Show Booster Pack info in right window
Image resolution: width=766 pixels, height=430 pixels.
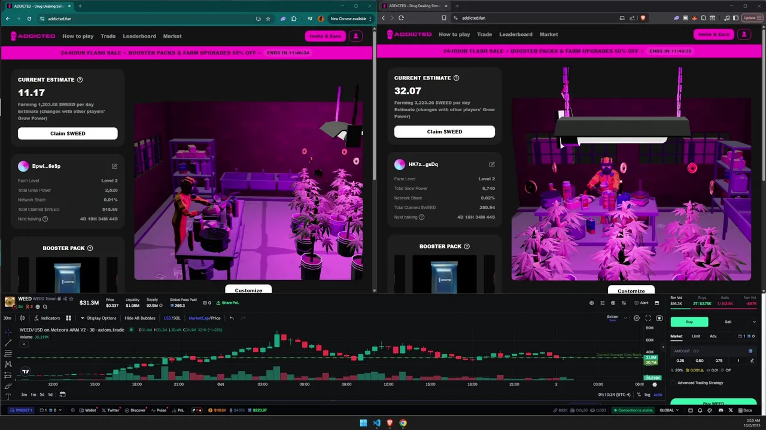(x=467, y=246)
